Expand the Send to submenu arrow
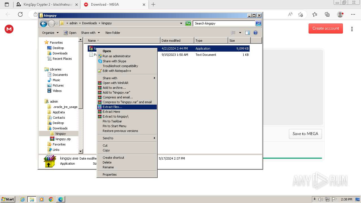The height and width of the screenshot is (203, 361). 154,138
